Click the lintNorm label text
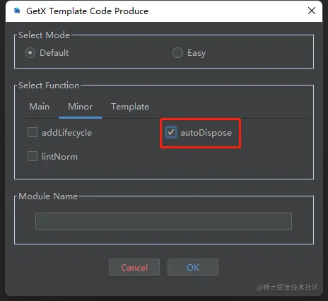328x301 pixels. click(59, 157)
